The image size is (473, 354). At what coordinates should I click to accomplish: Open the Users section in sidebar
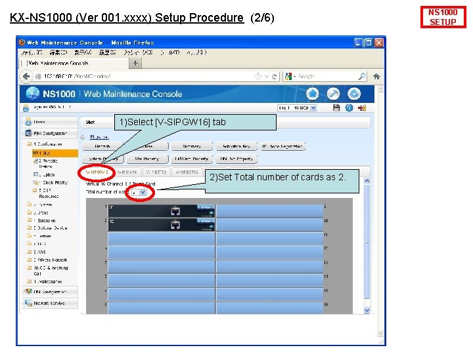[50, 122]
